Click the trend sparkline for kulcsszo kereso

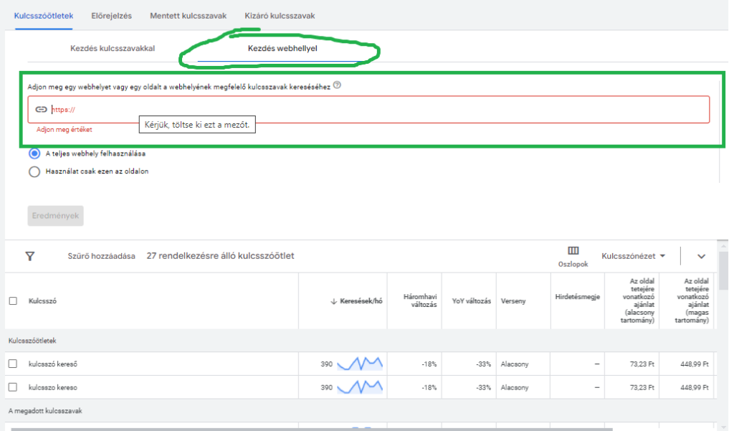tap(361, 387)
